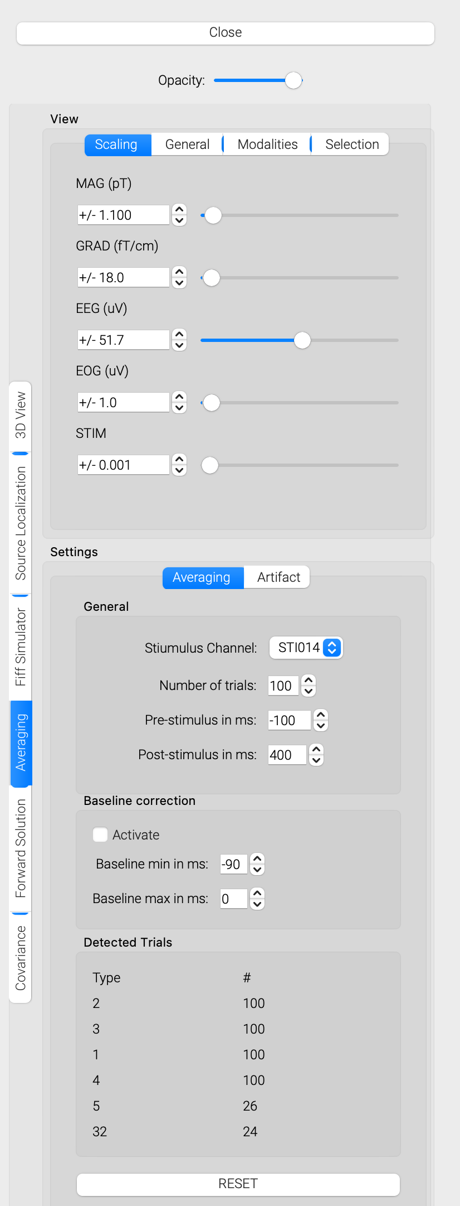Screen dimensions: 460x1206
Task: Decrease EOG scaling with down arrow
Action: pyautogui.click(x=179, y=408)
